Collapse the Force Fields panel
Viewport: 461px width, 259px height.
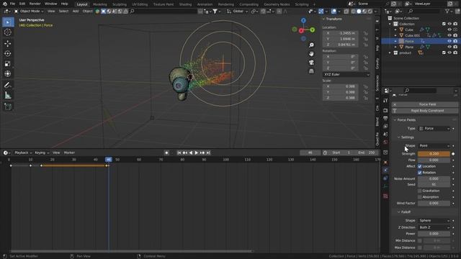pyautogui.click(x=395, y=120)
